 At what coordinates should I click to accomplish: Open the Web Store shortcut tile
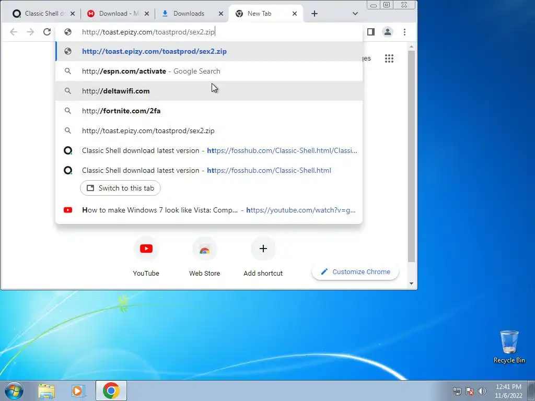click(205, 256)
